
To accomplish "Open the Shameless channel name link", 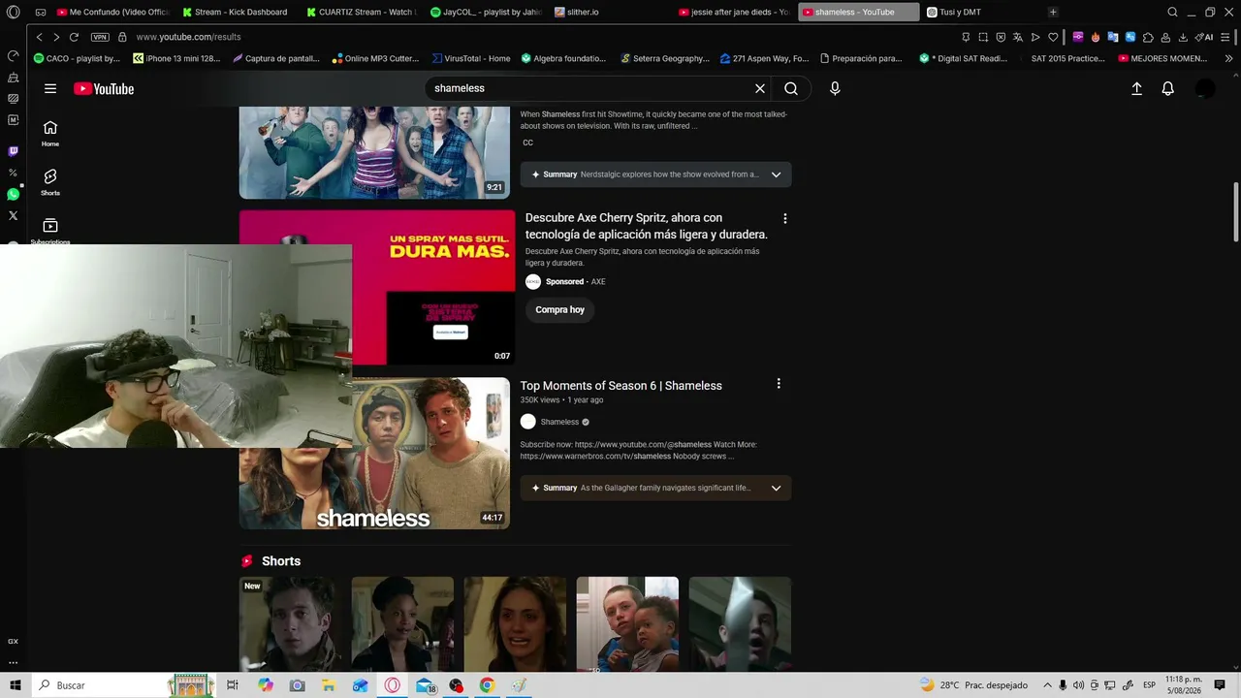I will pyautogui.click(x=559, y=422).
